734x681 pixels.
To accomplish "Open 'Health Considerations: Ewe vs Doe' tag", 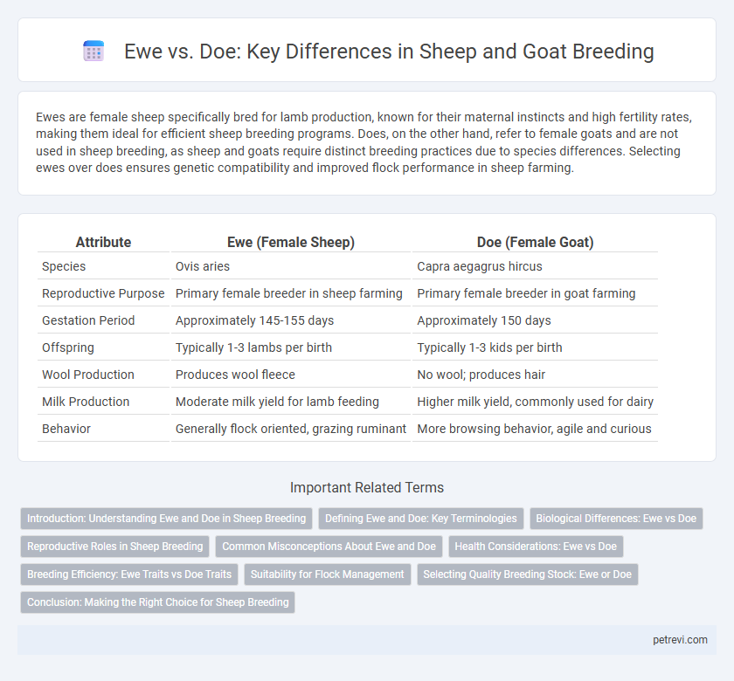I will click(x=536, y=547).
